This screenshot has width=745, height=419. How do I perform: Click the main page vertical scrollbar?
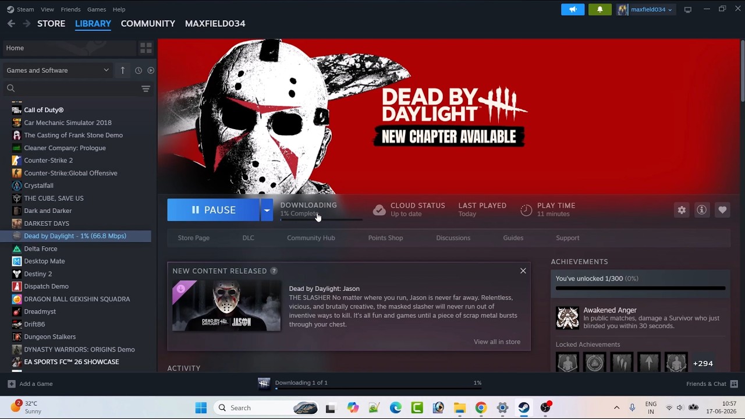(742, 70)
